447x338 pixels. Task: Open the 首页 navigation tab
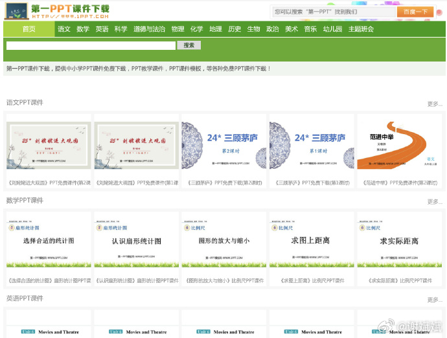click(x=29, y=29)
